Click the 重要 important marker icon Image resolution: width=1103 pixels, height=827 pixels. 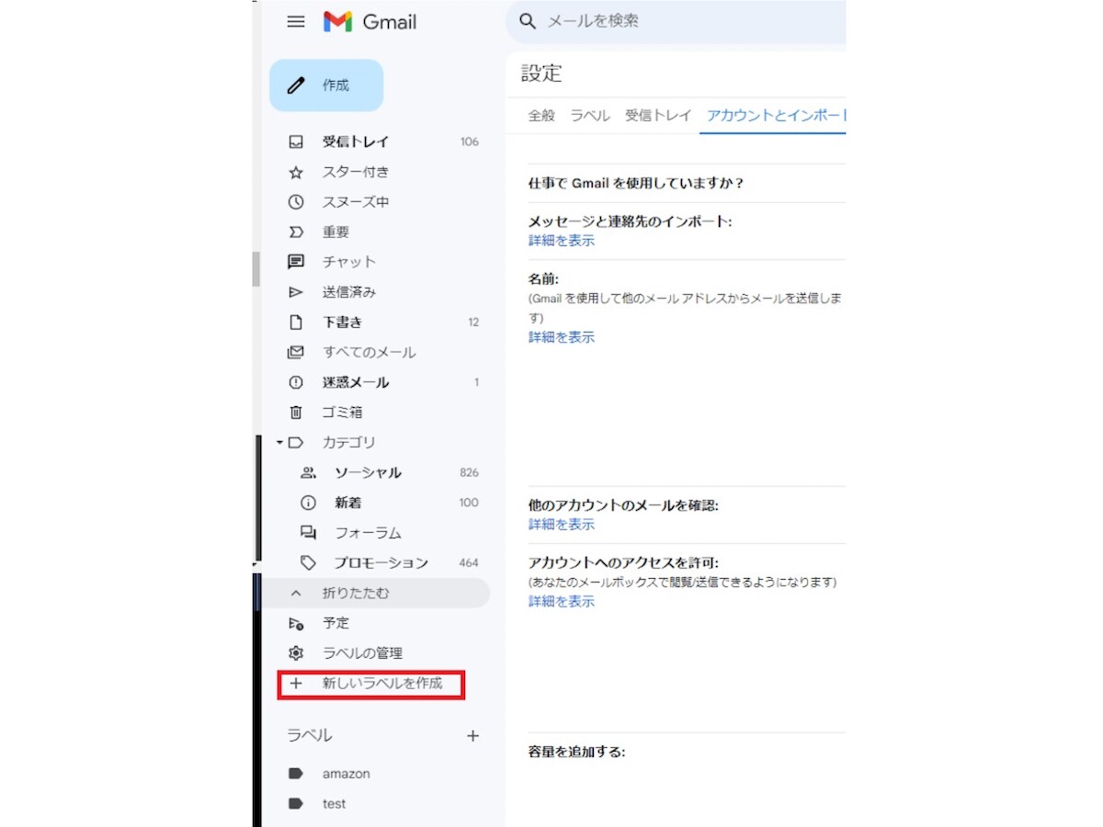pos(296,232)
